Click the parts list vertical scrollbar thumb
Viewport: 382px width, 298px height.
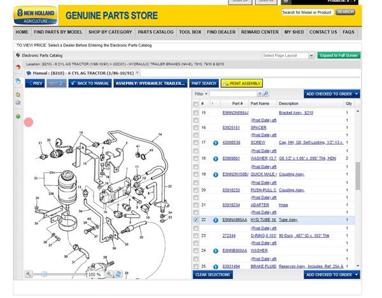click(358, 176)
